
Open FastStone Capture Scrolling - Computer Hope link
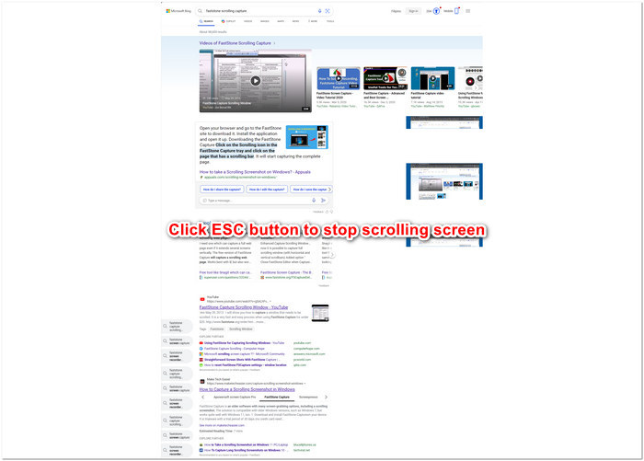[234, 349]
